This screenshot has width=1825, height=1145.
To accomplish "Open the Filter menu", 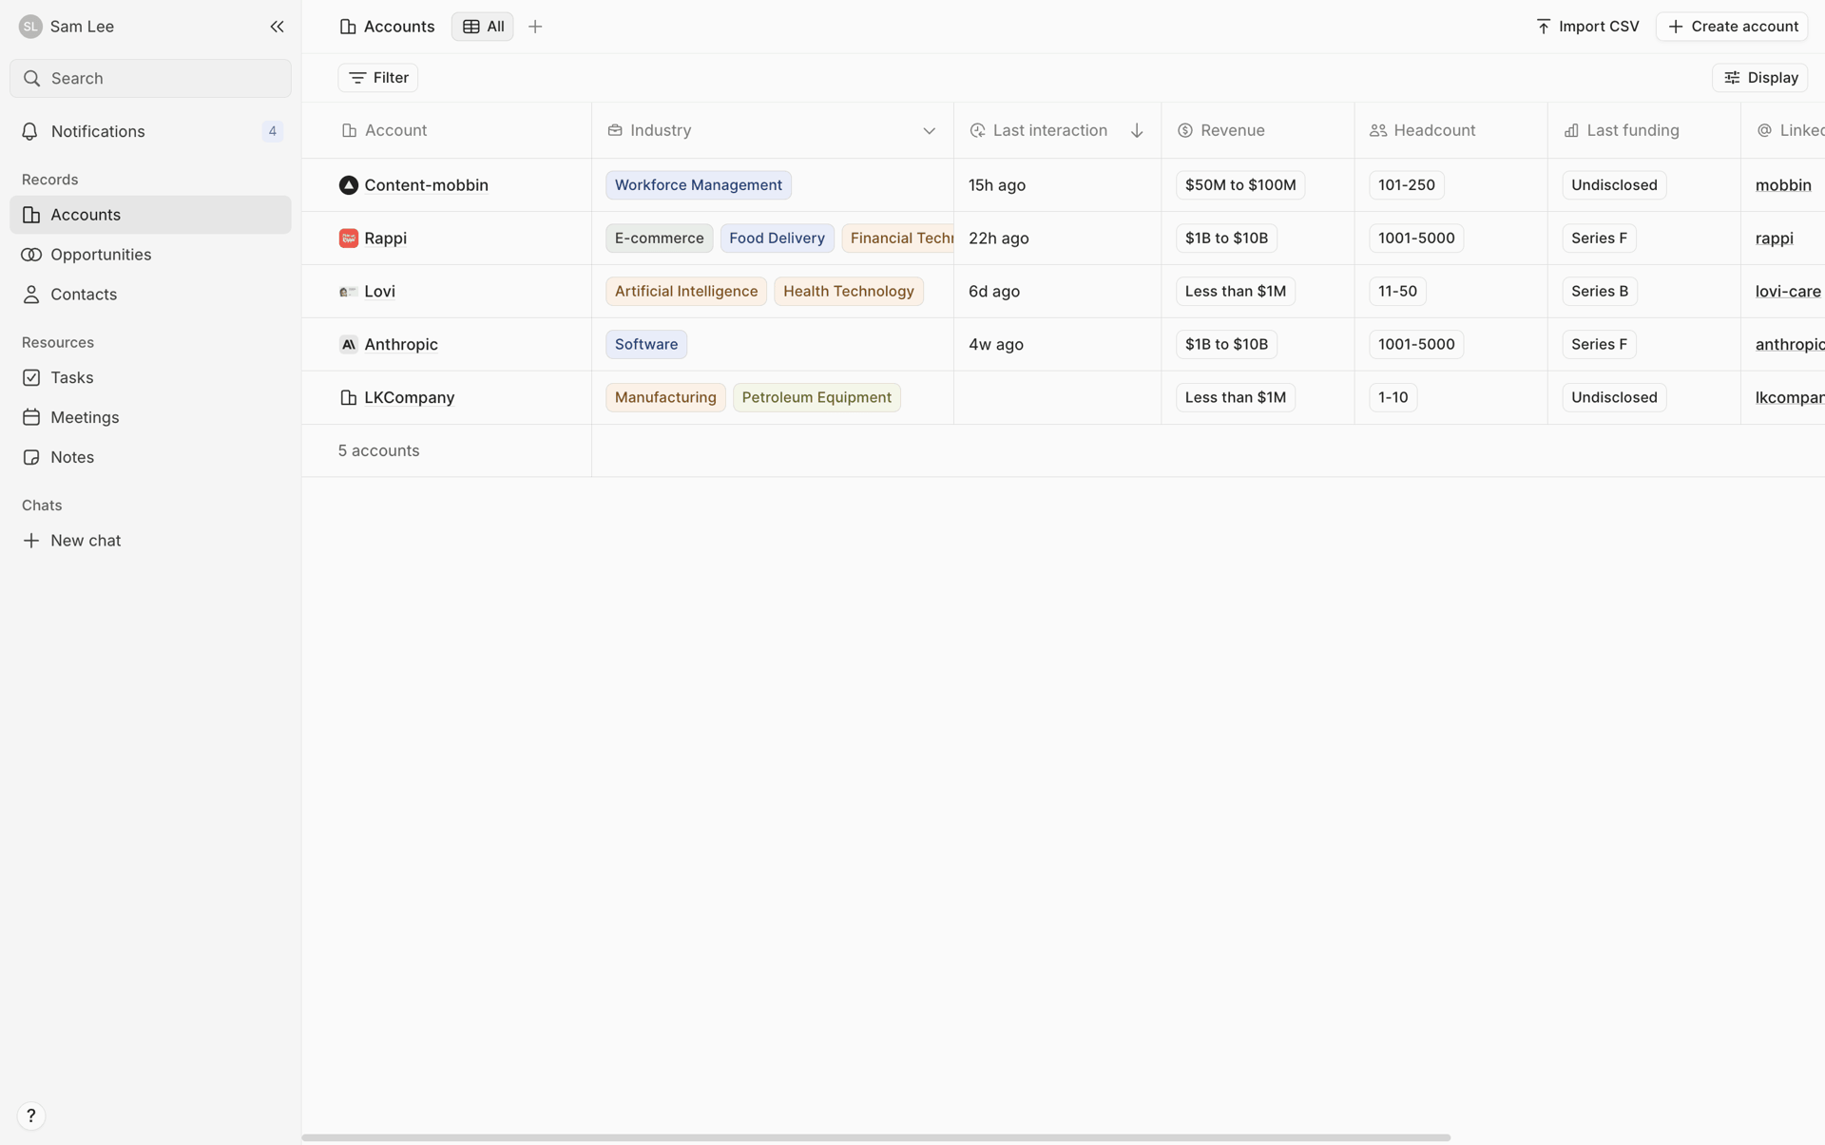I will (378, 78).
